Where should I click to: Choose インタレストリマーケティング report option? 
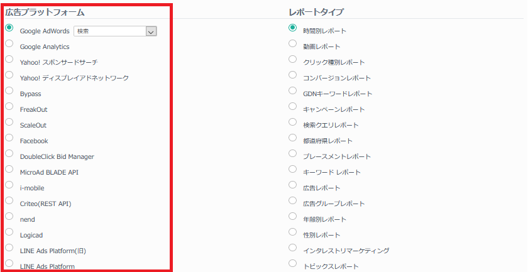coord(293,248)
